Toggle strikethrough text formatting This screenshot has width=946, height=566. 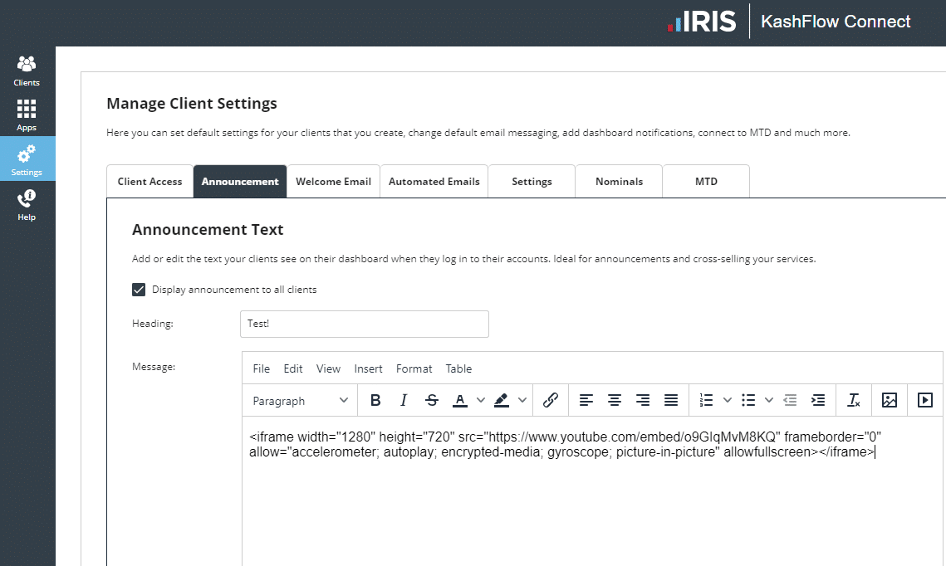[432, 400]
